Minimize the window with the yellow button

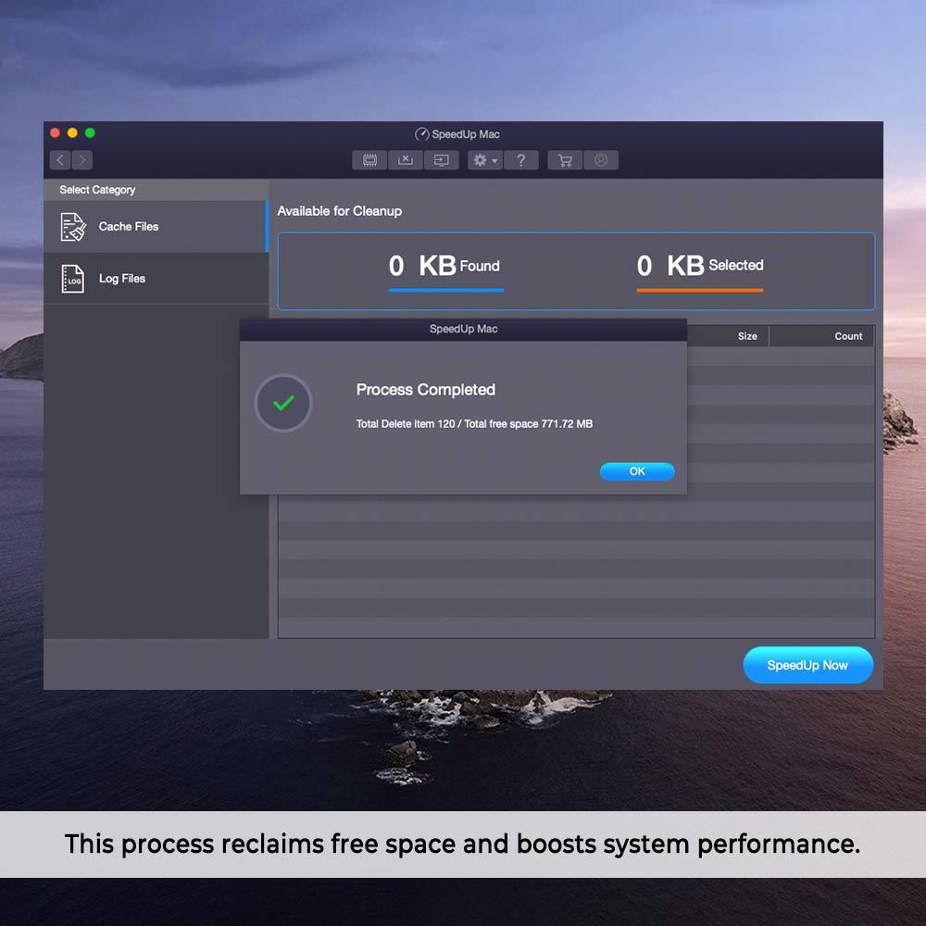(x=72, y=132)
